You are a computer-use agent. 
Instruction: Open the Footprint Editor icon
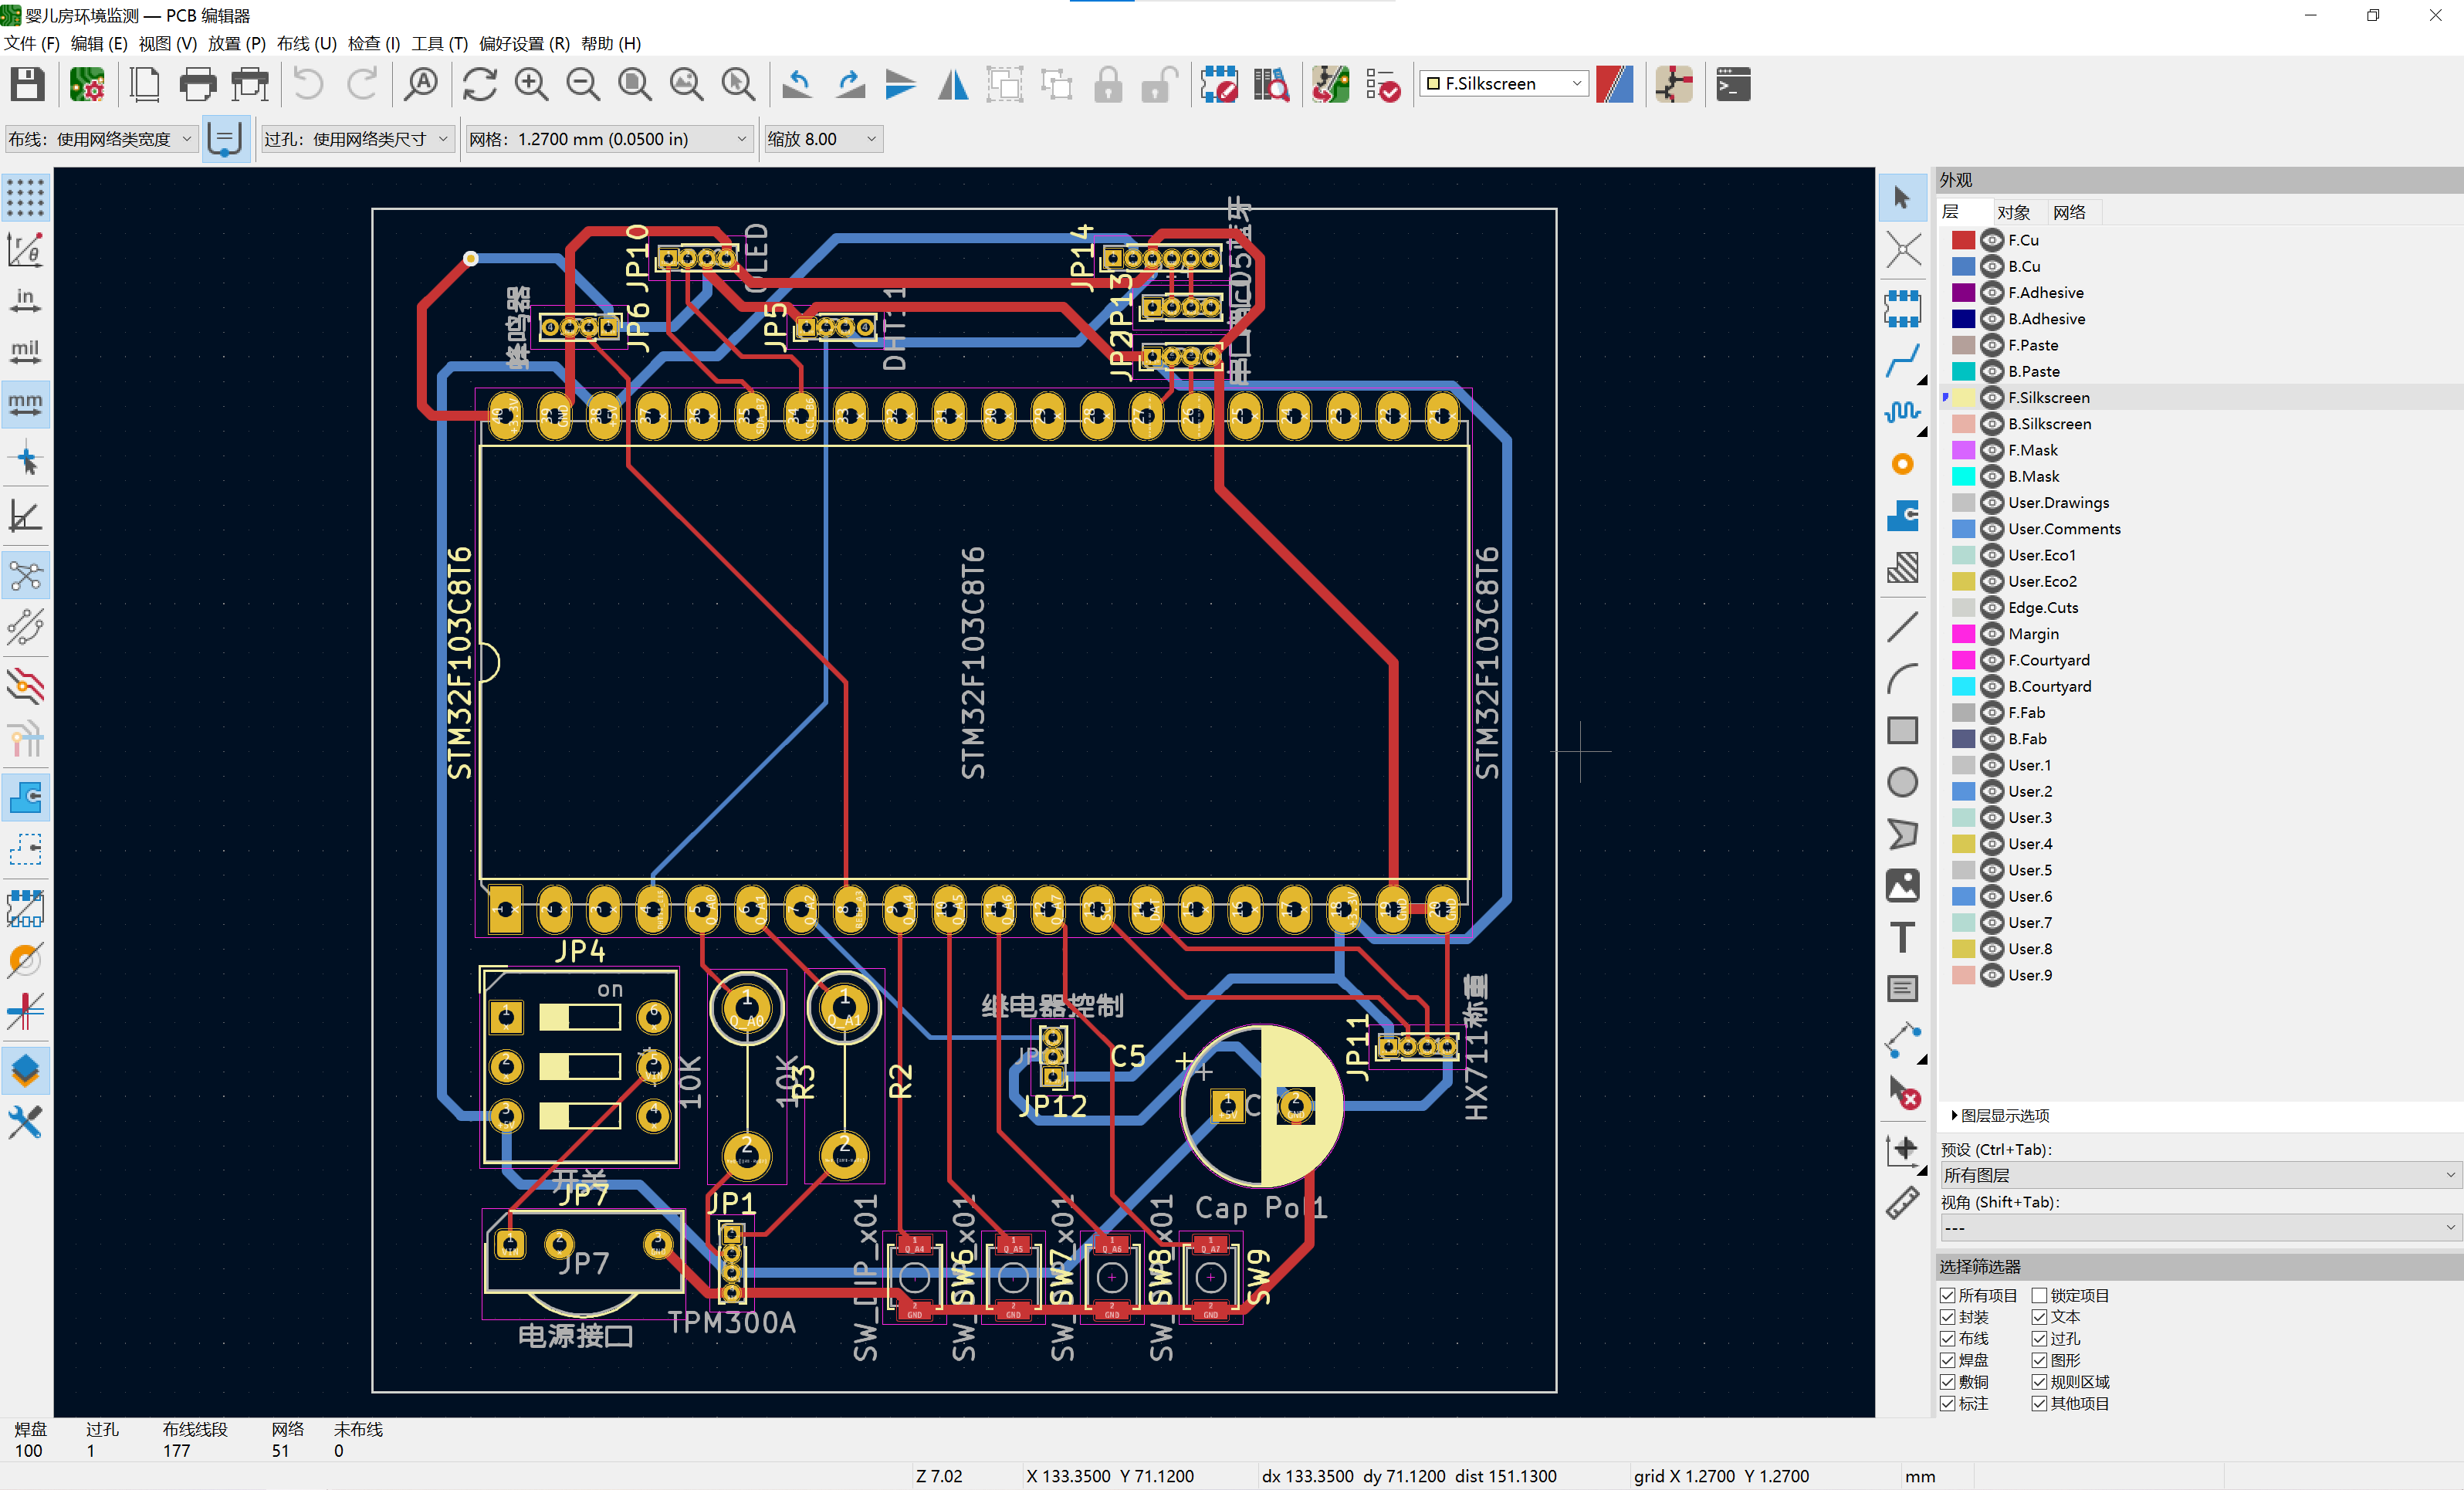pos(1219,84)
